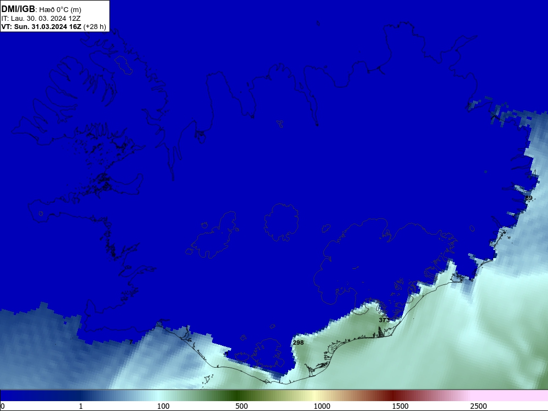Viewport: 548px width, 411px height.
Task: Click the color scale label 0
Action: coord(3,406)
